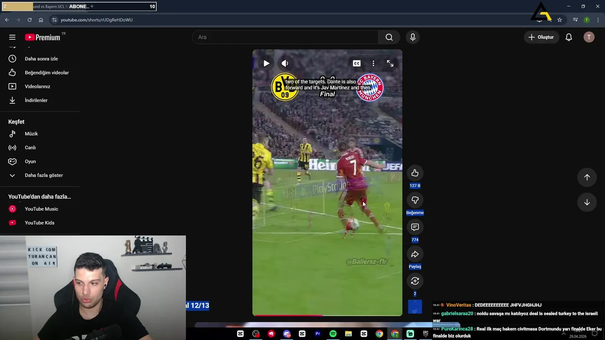This screenshot has height=340, width=605.
Task: Share the Short via Paylaş arrow
Action: (x=415, y=255)
